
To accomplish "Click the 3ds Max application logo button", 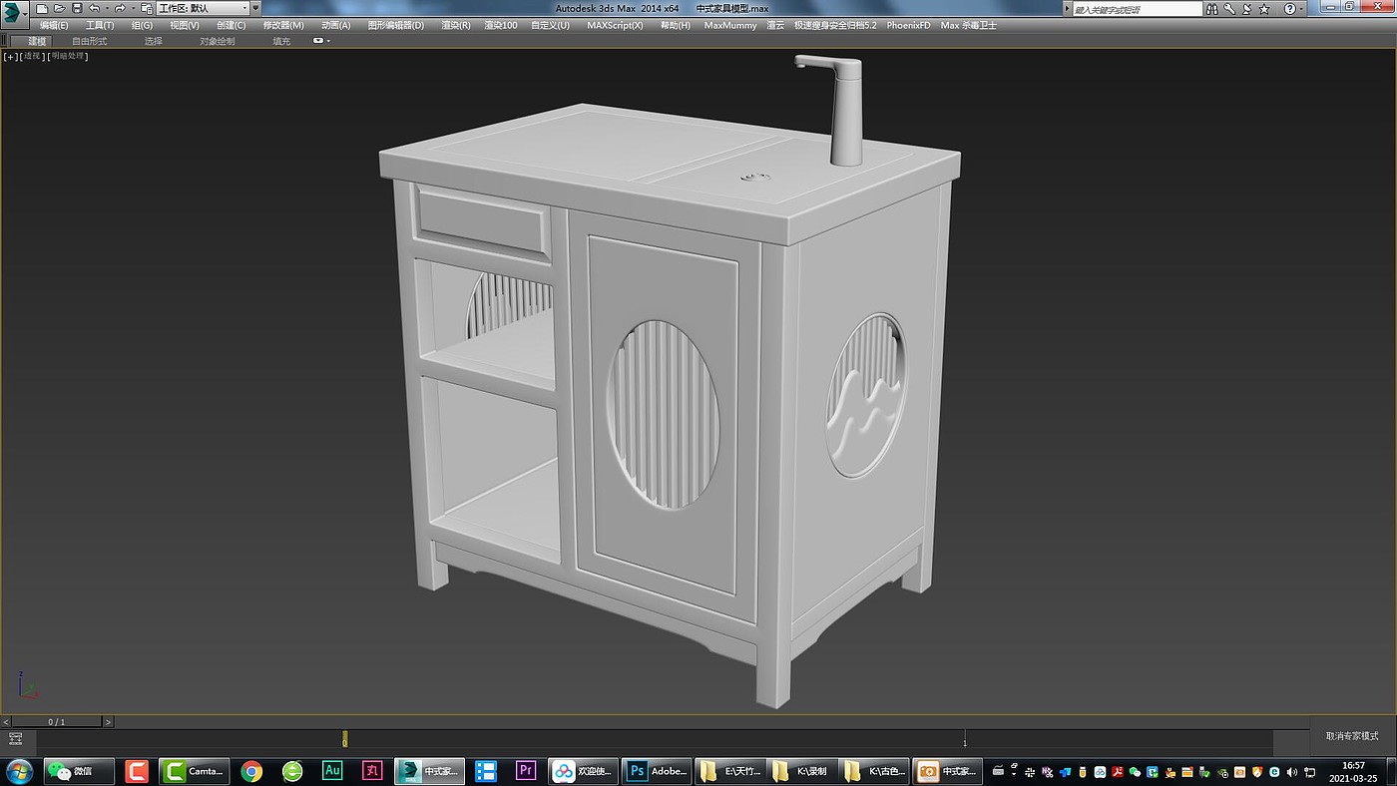I will tap(15, 14).
